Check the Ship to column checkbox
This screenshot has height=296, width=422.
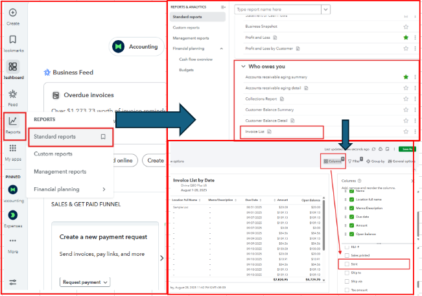tap(347, 273)
